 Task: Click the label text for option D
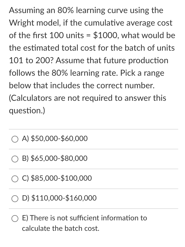click(x=59, y=198)
